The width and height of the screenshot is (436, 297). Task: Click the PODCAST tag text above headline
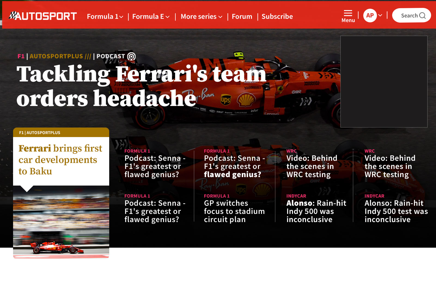point(111,56)
